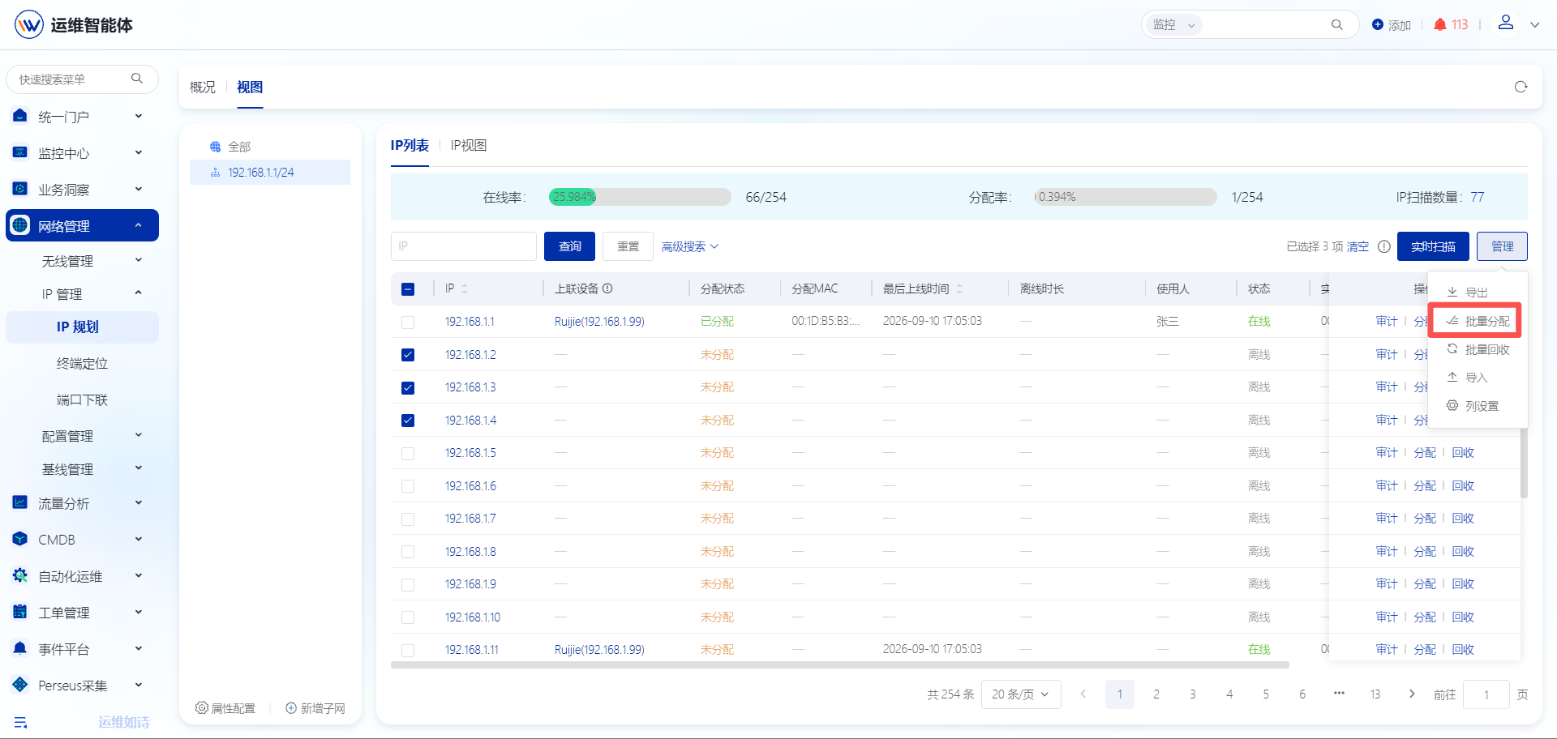Click the quick menu search magnifier icon

(137, 79)
